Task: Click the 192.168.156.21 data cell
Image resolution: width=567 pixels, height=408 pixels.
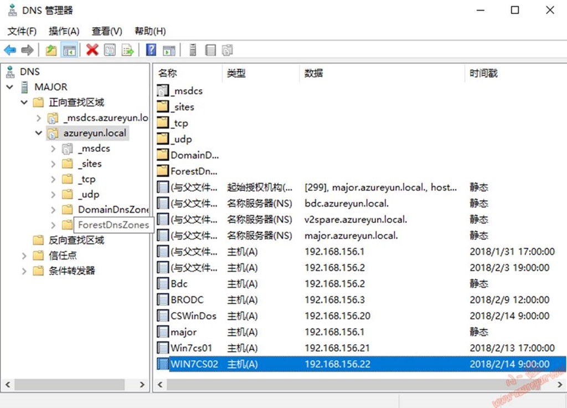Action: [337, 348]
